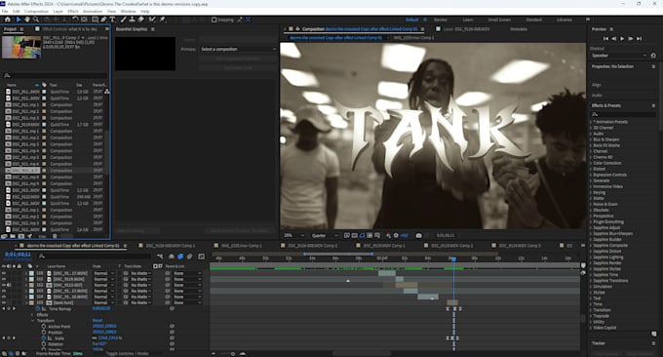Click Reset for the Transform group
663x357 pixels.
(97, 321)
